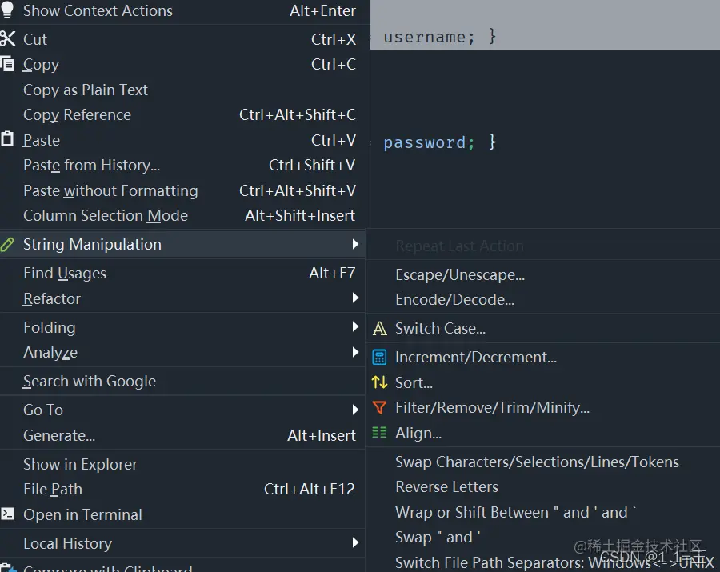Expand the Refactor submenu arrow

[x=355, y=298]
